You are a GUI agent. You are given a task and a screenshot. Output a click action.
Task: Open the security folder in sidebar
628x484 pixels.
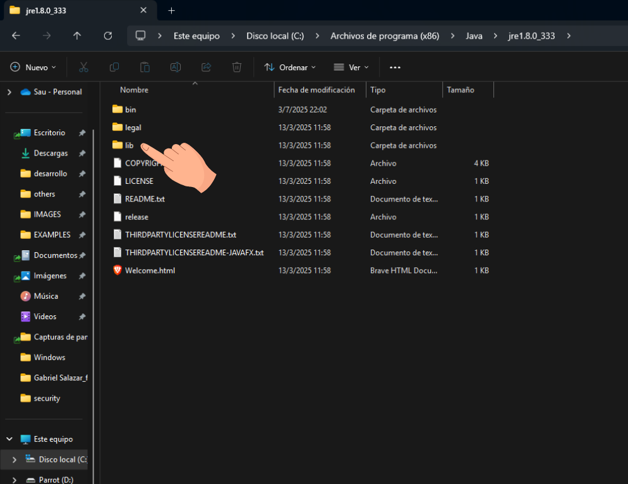pyautogui.click(x=47, y=398)
